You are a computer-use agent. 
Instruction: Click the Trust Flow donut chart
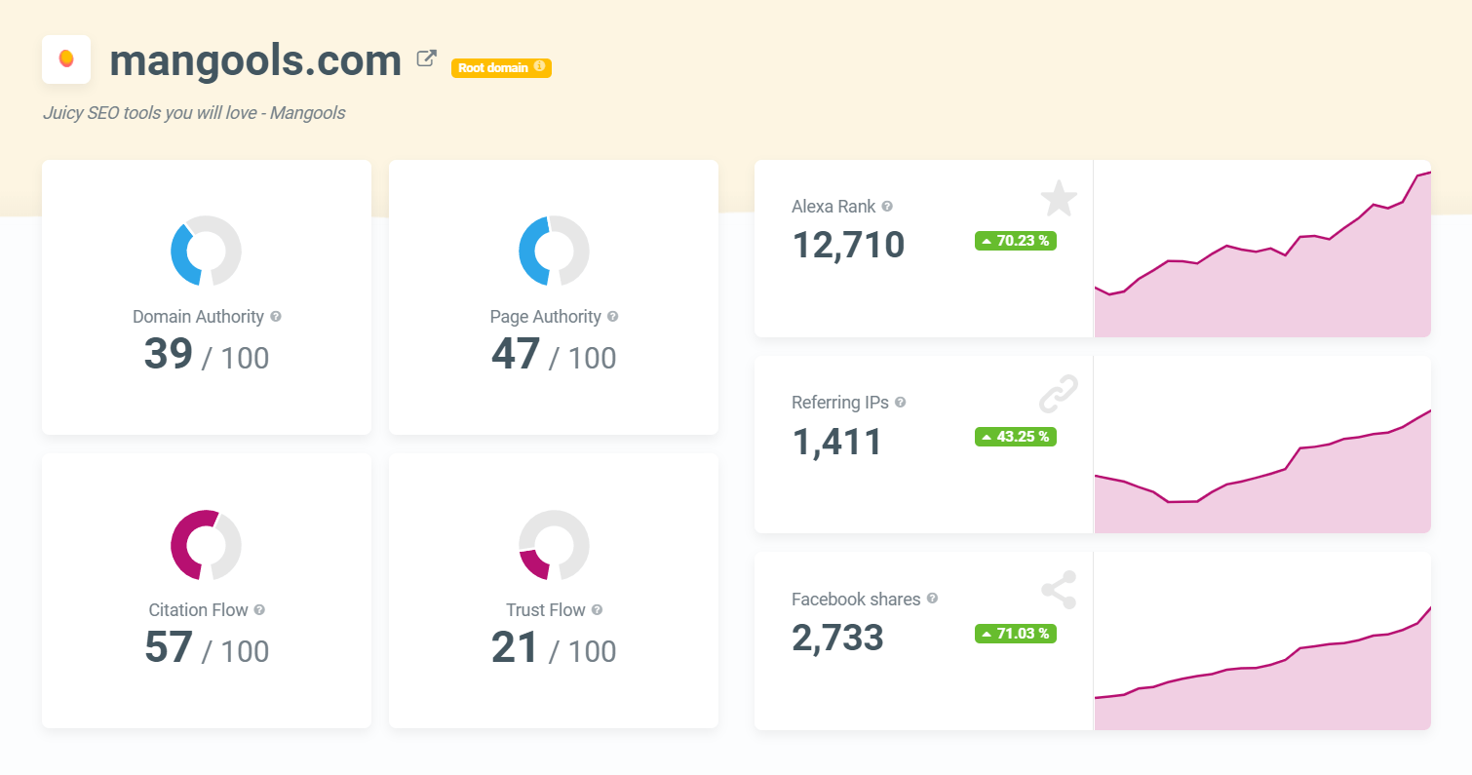pyautogui.click(x=554, y=544)
